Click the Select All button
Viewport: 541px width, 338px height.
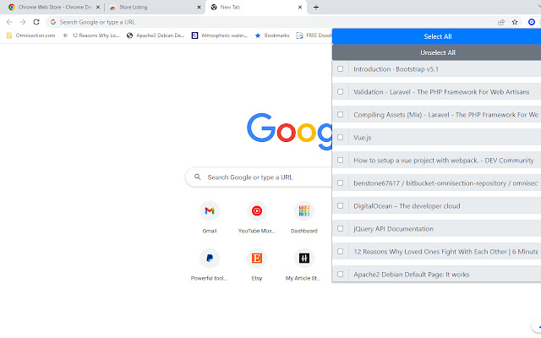pos(436,36)
